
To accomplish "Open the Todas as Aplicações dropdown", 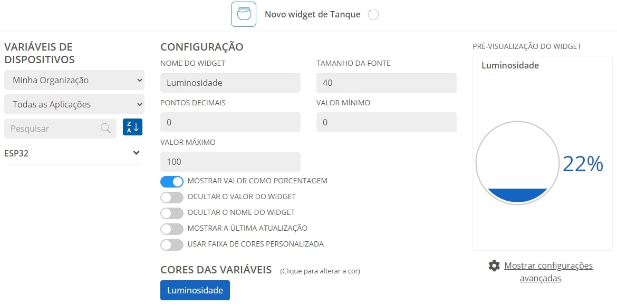I will pos(74,104).
